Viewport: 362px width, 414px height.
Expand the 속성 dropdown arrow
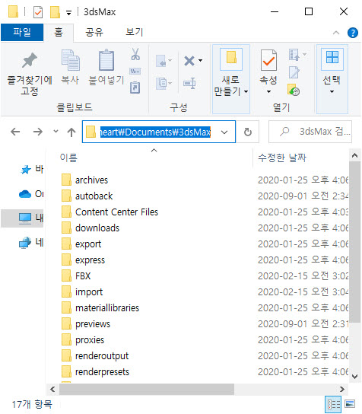268,91
